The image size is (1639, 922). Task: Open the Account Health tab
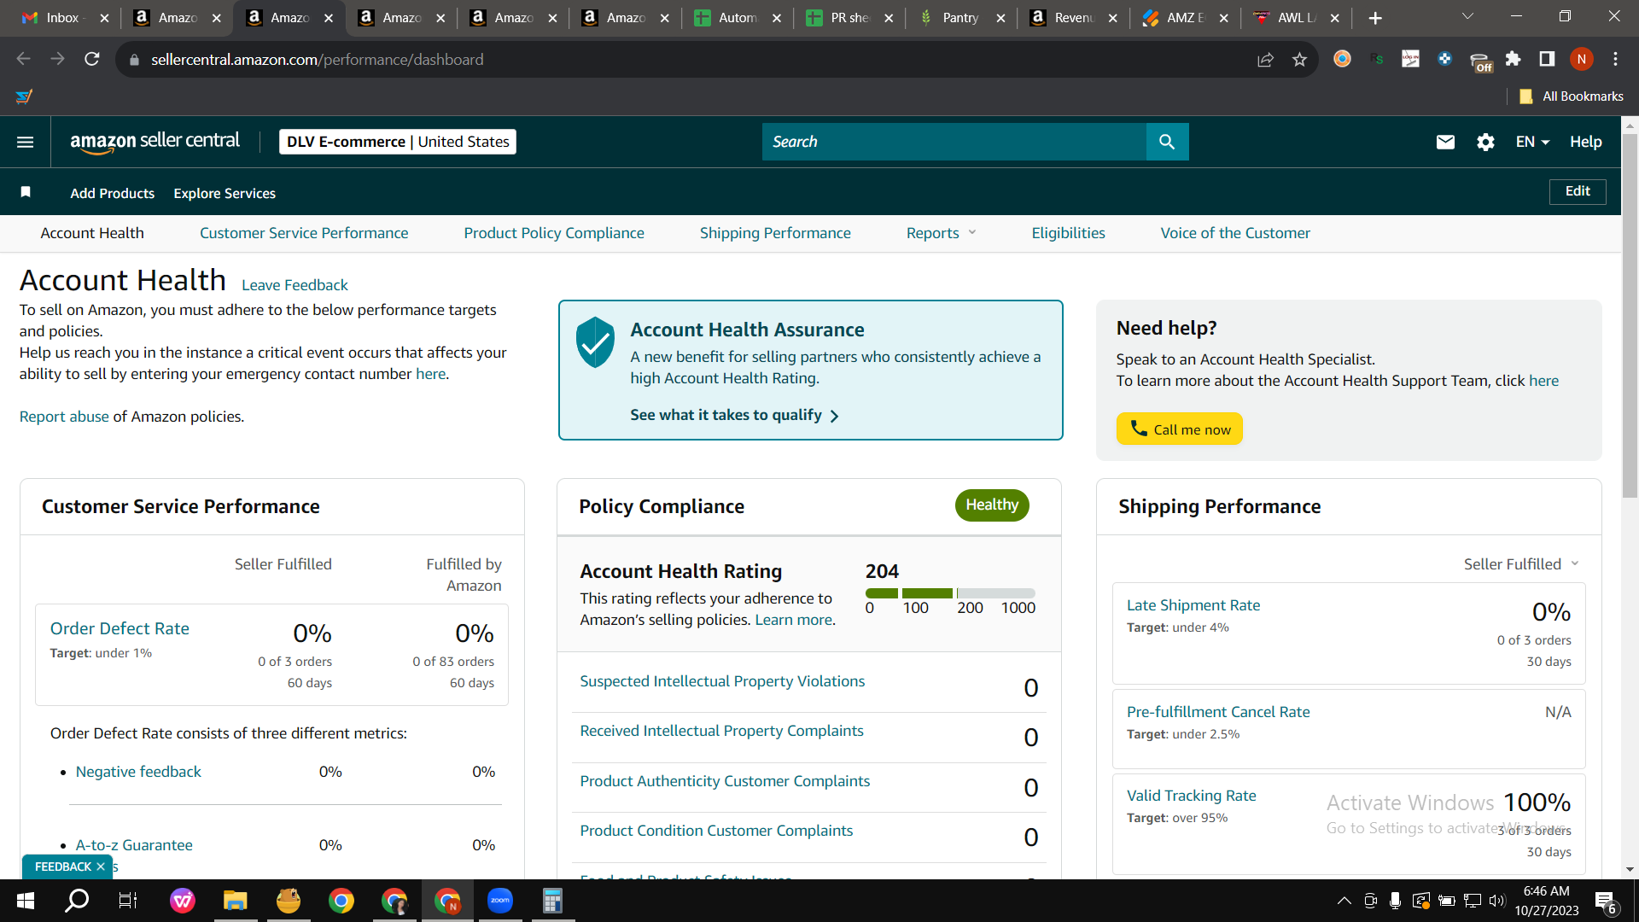92,233
